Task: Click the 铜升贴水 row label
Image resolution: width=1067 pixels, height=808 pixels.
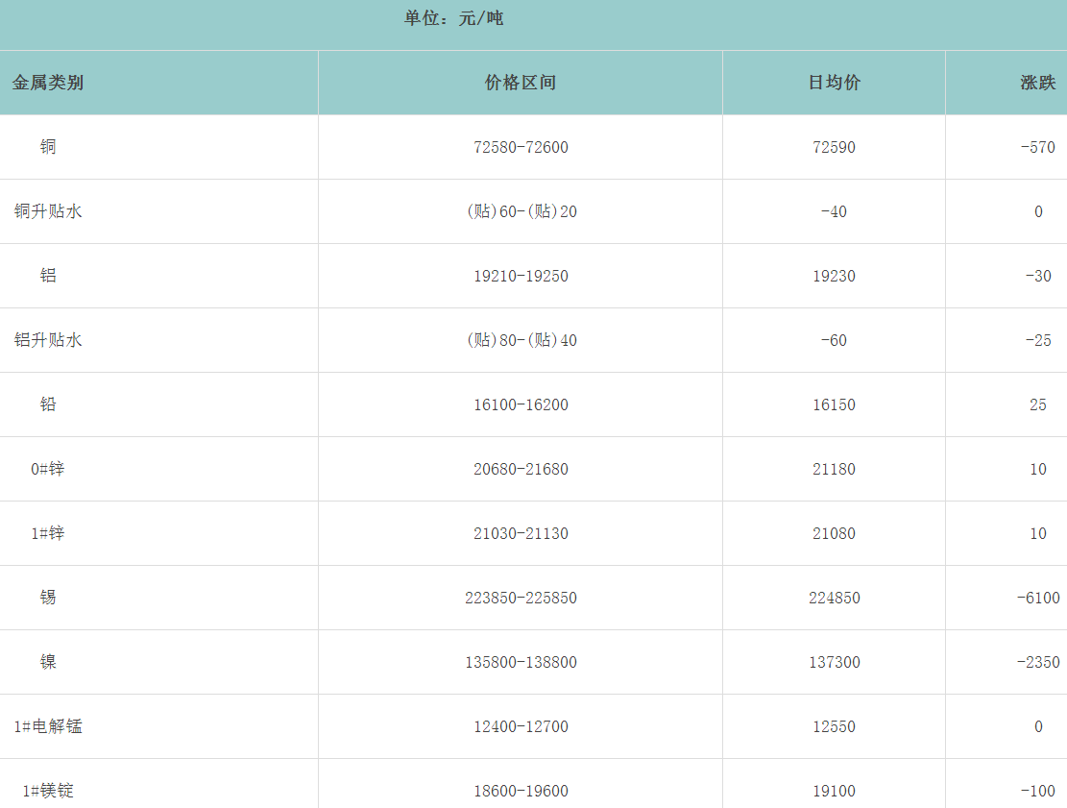Action: click(x=48, y=211)
